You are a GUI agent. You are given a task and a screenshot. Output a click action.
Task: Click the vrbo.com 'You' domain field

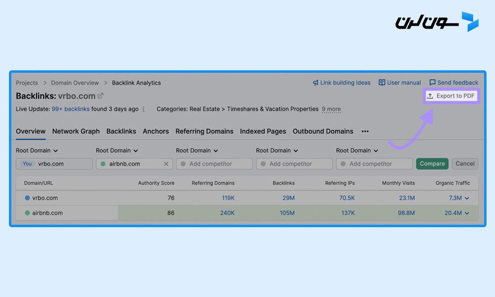54,164
